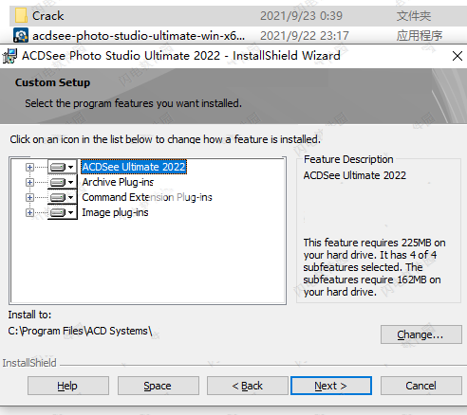Click the InstallShield Wizard title bar icon
The width and height of the screenshot is (467, 415).
pos(9,56)
